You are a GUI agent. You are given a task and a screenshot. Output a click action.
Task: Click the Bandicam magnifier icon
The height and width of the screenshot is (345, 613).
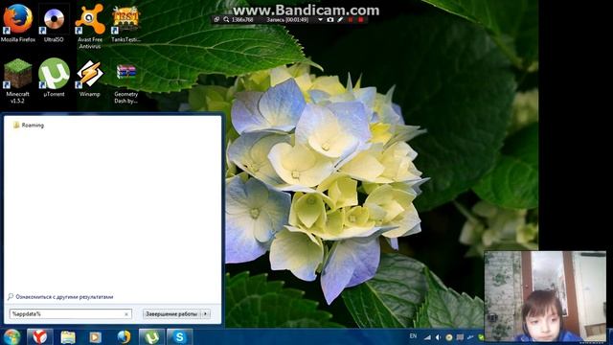click(x=226, y=19)
